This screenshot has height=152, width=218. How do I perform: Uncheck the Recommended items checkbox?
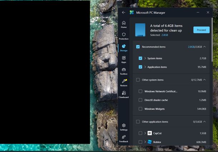click(138, 47)
